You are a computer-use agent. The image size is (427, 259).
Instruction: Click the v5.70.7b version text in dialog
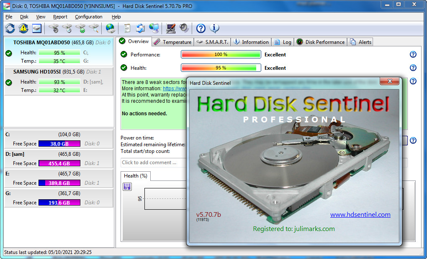[208, 214]
